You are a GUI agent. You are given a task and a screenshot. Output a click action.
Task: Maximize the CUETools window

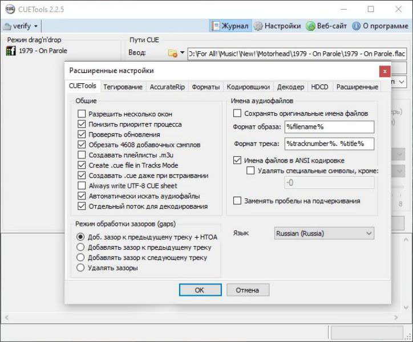371,9
